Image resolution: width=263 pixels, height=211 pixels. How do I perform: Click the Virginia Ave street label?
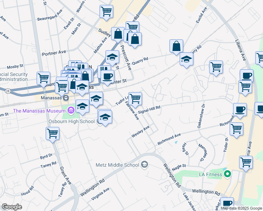point(100,194)
